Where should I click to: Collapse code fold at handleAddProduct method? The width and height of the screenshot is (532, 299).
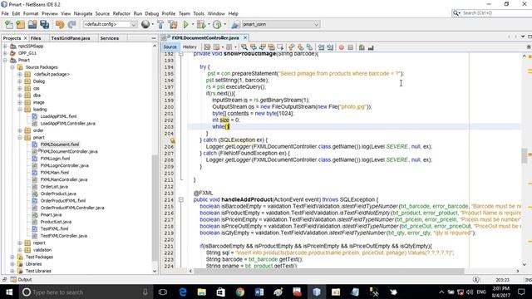[181, 199]
